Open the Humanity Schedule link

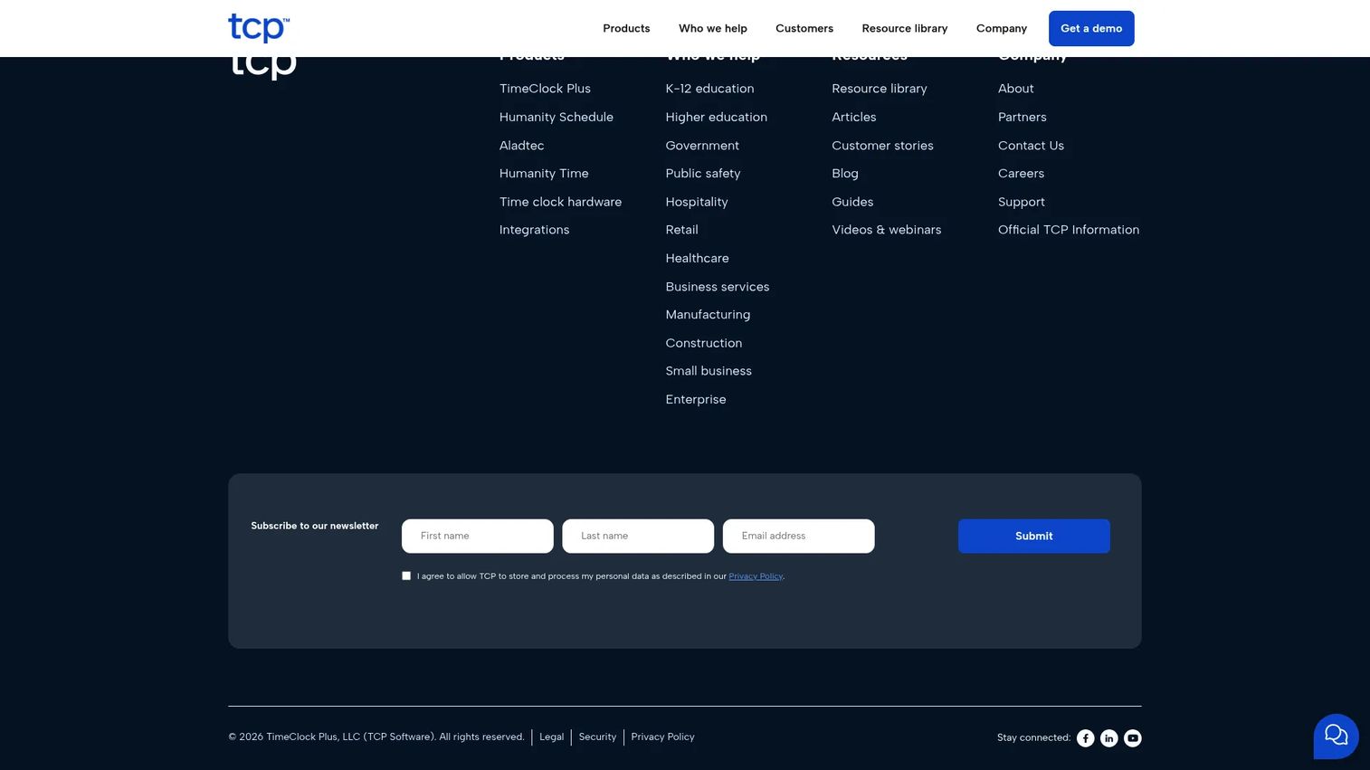[557, 117]
